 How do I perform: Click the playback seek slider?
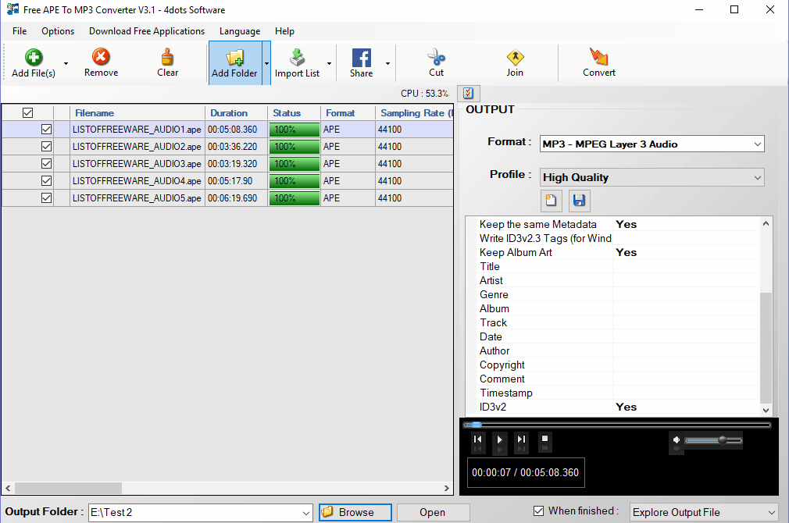[617, 425]
